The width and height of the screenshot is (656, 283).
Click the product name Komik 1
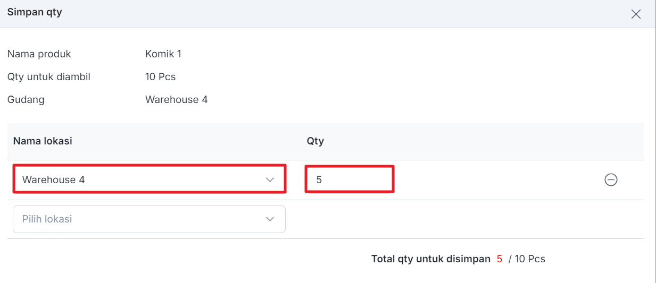point(163,54)
